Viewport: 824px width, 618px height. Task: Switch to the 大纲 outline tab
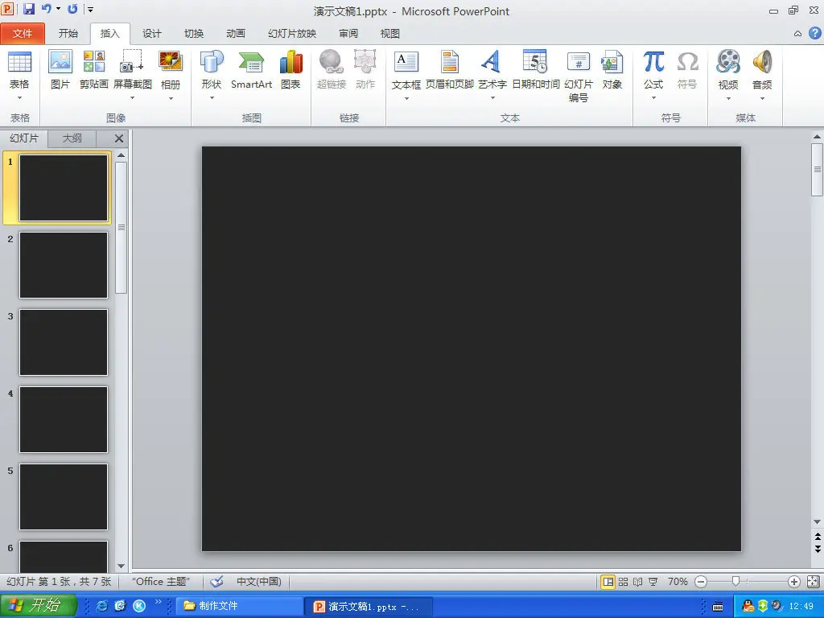click(72, 138)
